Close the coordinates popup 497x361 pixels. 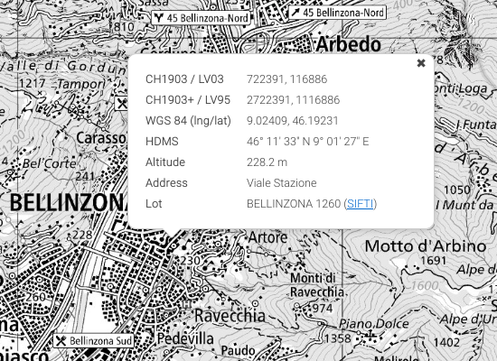click(x=421, y=63)
